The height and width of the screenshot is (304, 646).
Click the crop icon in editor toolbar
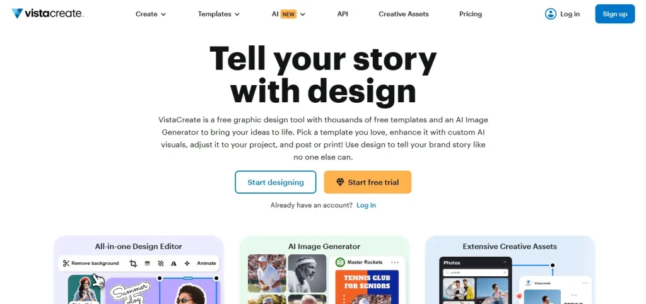tap(133, 263)
